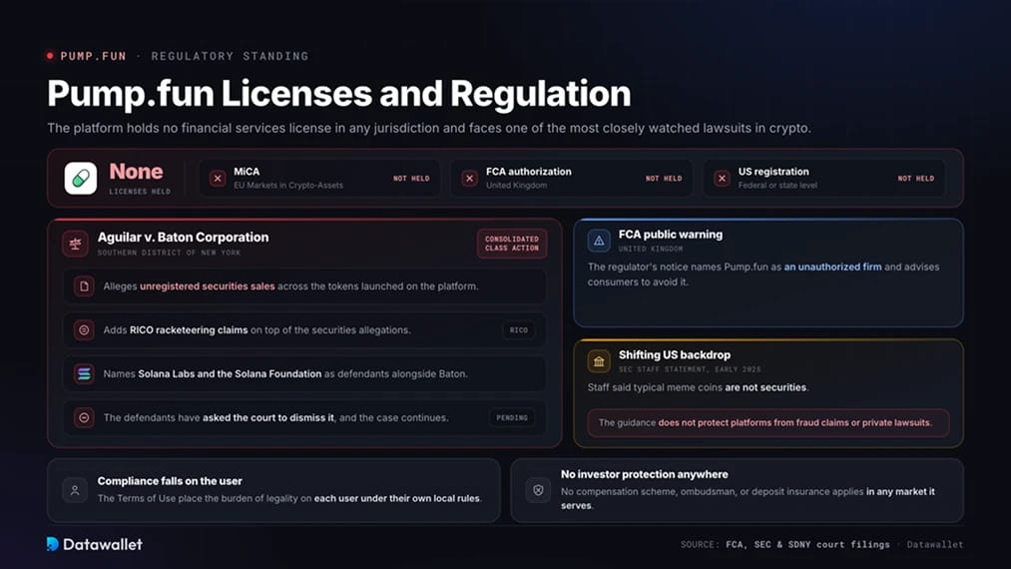Click the Datawallet logo icon

tap(53, 544)
